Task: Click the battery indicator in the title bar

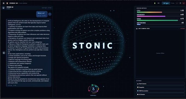Action: point(155,3)
